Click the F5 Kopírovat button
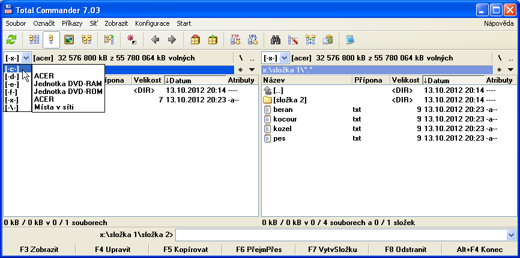Screen dimensions: 520x258 click(186, 250)
